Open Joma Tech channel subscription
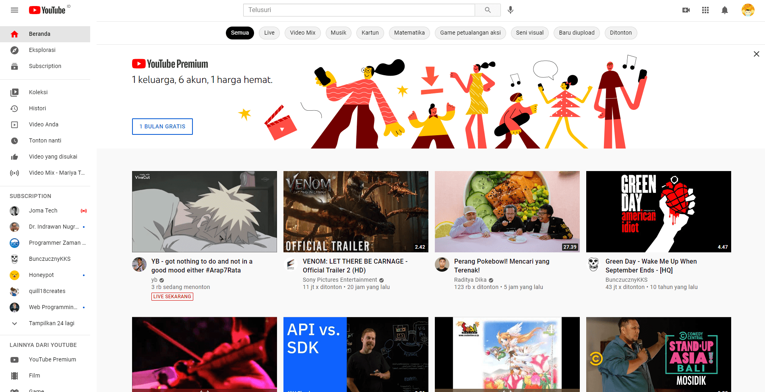 [45, 210]
